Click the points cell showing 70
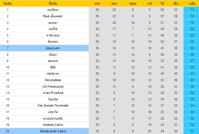 point(192,23)
